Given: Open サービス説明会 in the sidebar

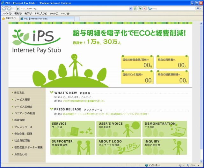Looking at the screenshot, I should [x=23, y=107].
